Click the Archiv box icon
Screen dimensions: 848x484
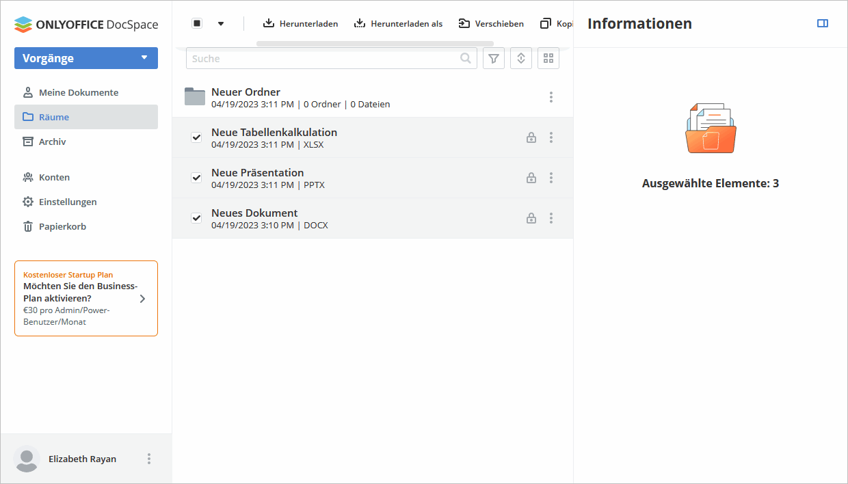(28, 142)
